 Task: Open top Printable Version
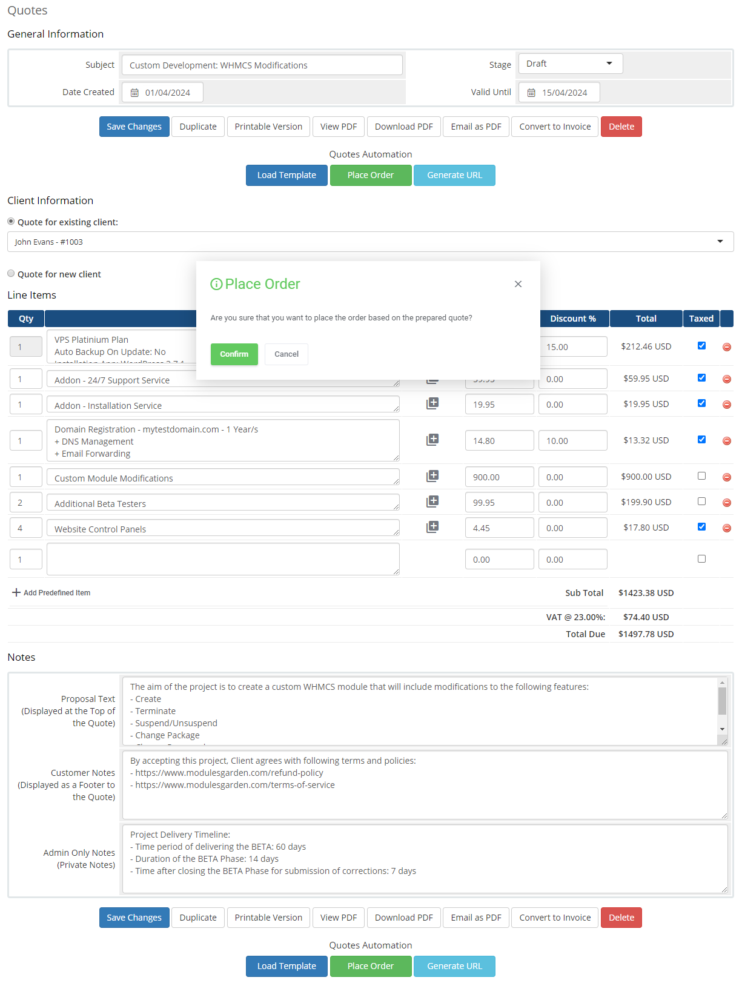[268, 127]
